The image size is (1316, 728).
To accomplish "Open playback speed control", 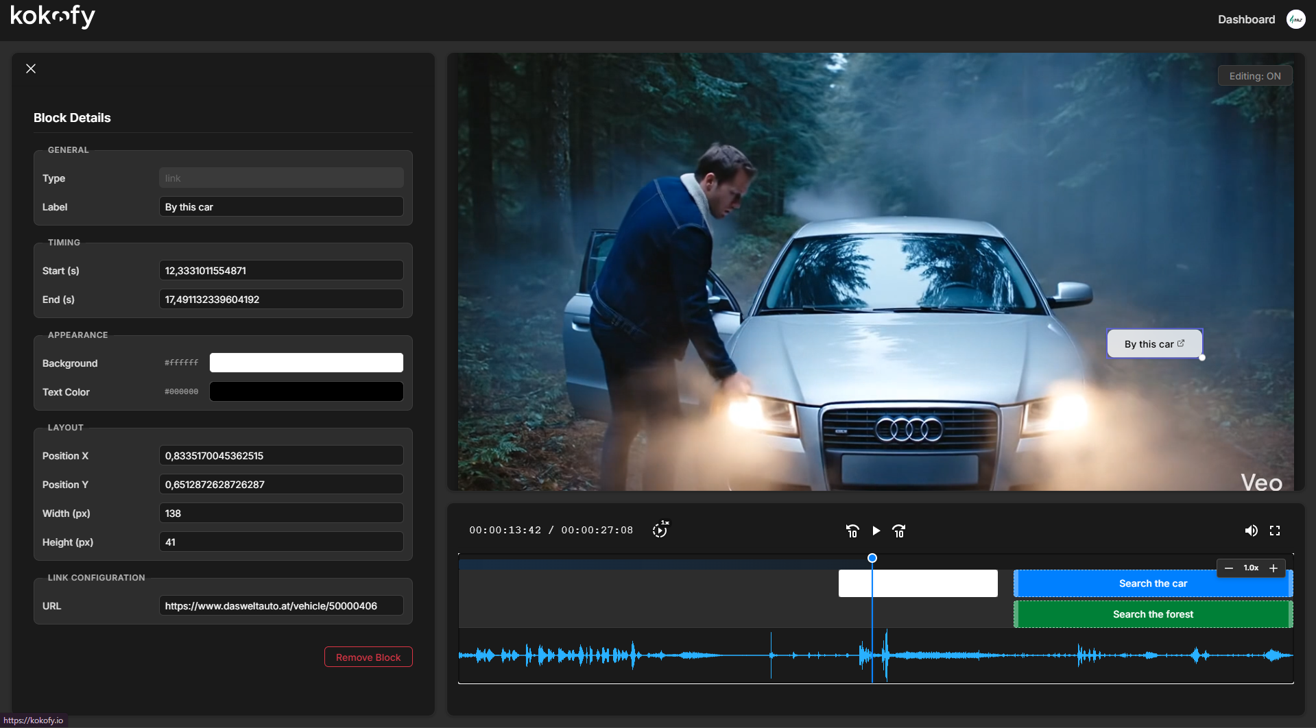I will (x=660, y=530).
